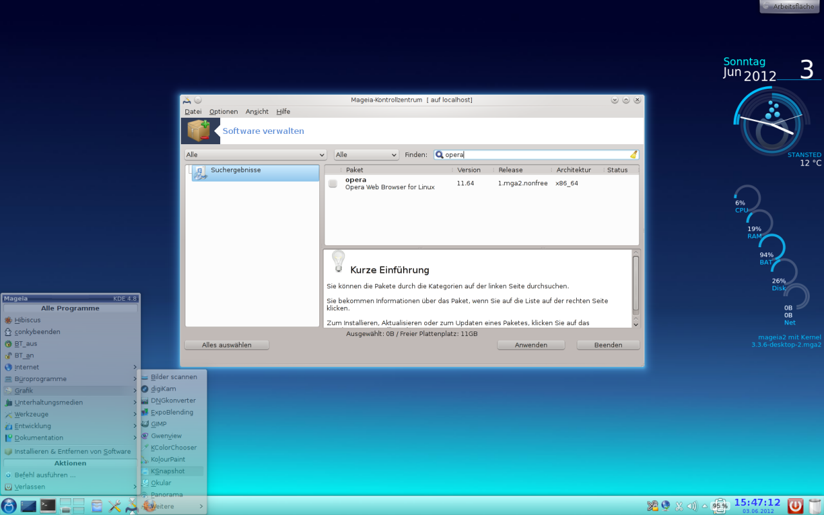
Task: Click the Beenden button
Action: 608,345
